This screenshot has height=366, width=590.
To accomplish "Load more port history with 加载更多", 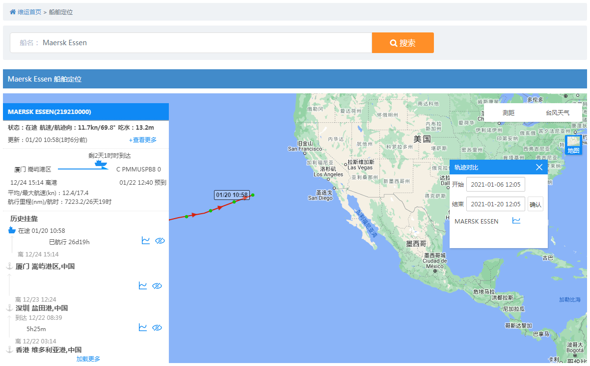I will coord(88,359).
